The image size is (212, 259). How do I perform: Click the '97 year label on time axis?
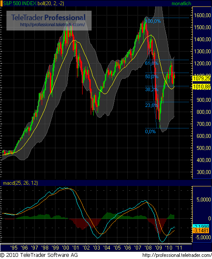[34, 247]
